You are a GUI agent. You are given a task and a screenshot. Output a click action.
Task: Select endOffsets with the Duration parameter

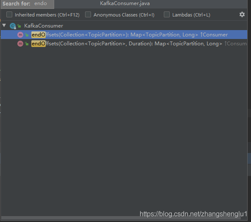point(124,44)
